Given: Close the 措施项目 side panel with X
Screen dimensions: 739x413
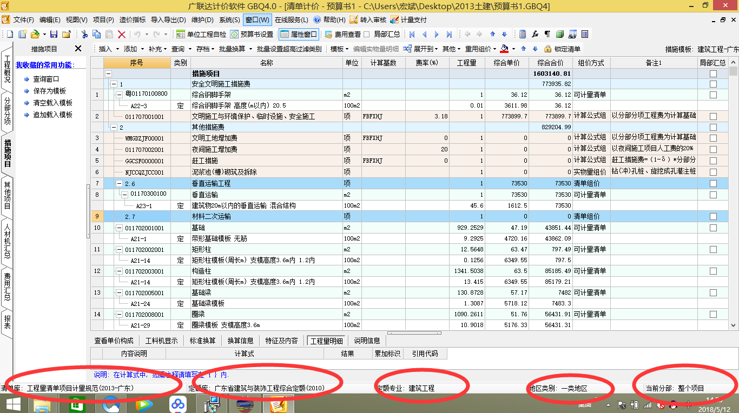Looking at the screenshot, I should (x=78, y=49).
